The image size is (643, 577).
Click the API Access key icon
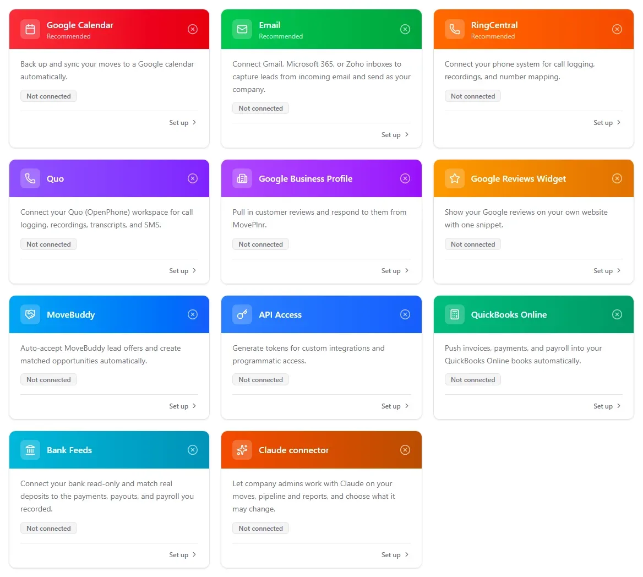[242, 314]
